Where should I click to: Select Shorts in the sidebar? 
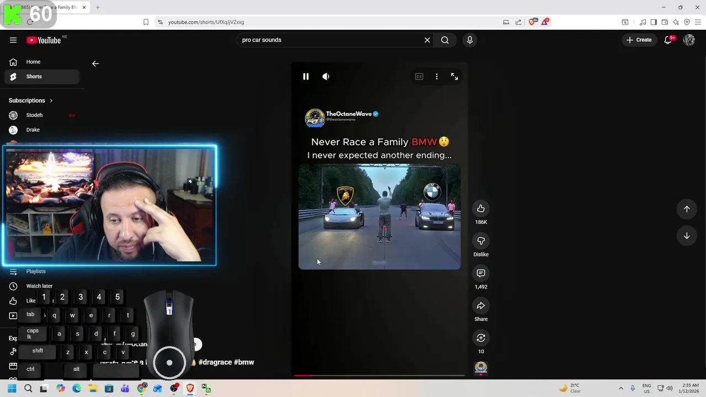42,77
